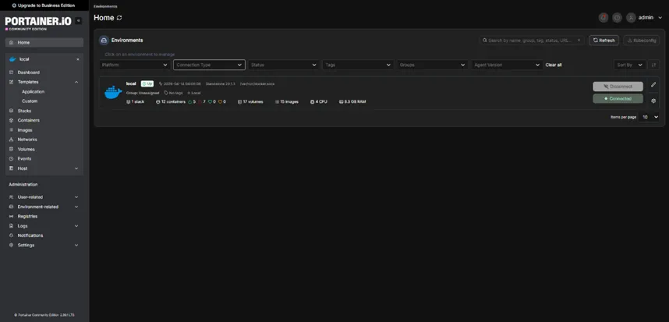Viewport: 669px width, 322px height.
Task: Click Upgrade to Business Edition banner
Action: click(x=44, y=5)
